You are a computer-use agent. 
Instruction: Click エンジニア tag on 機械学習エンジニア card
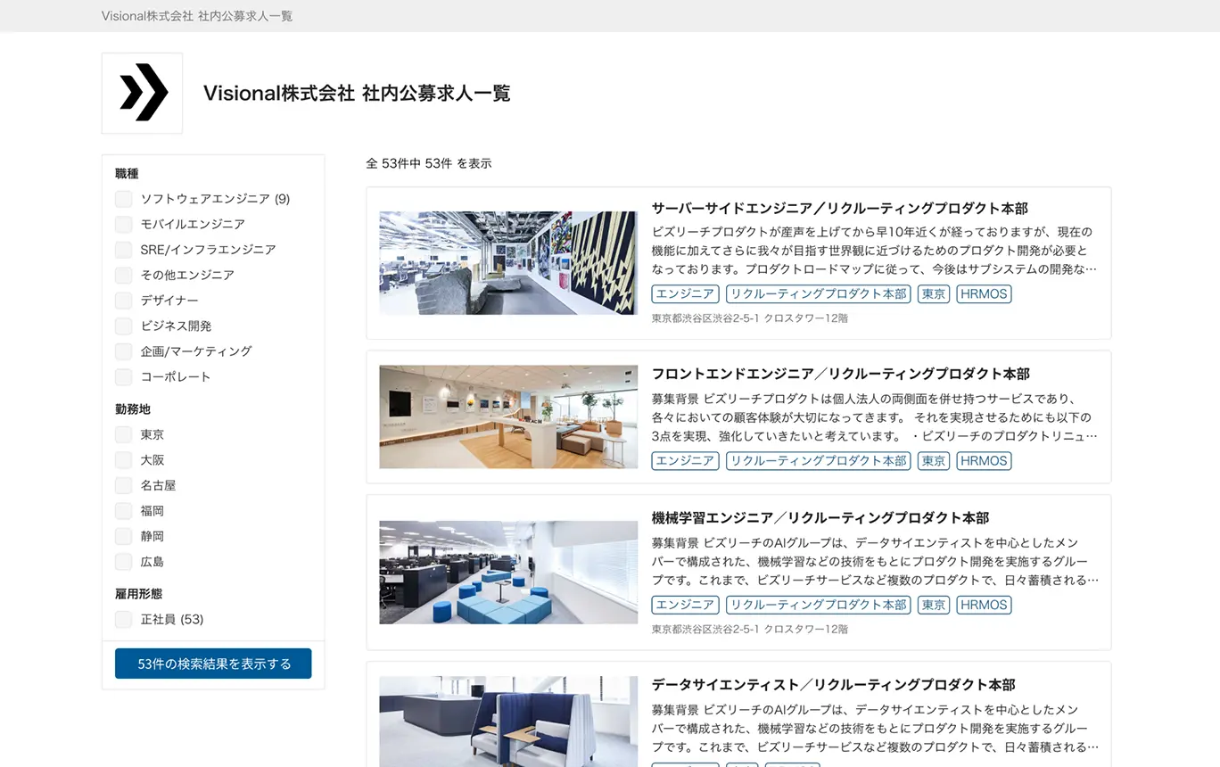(x=685, y=605)
